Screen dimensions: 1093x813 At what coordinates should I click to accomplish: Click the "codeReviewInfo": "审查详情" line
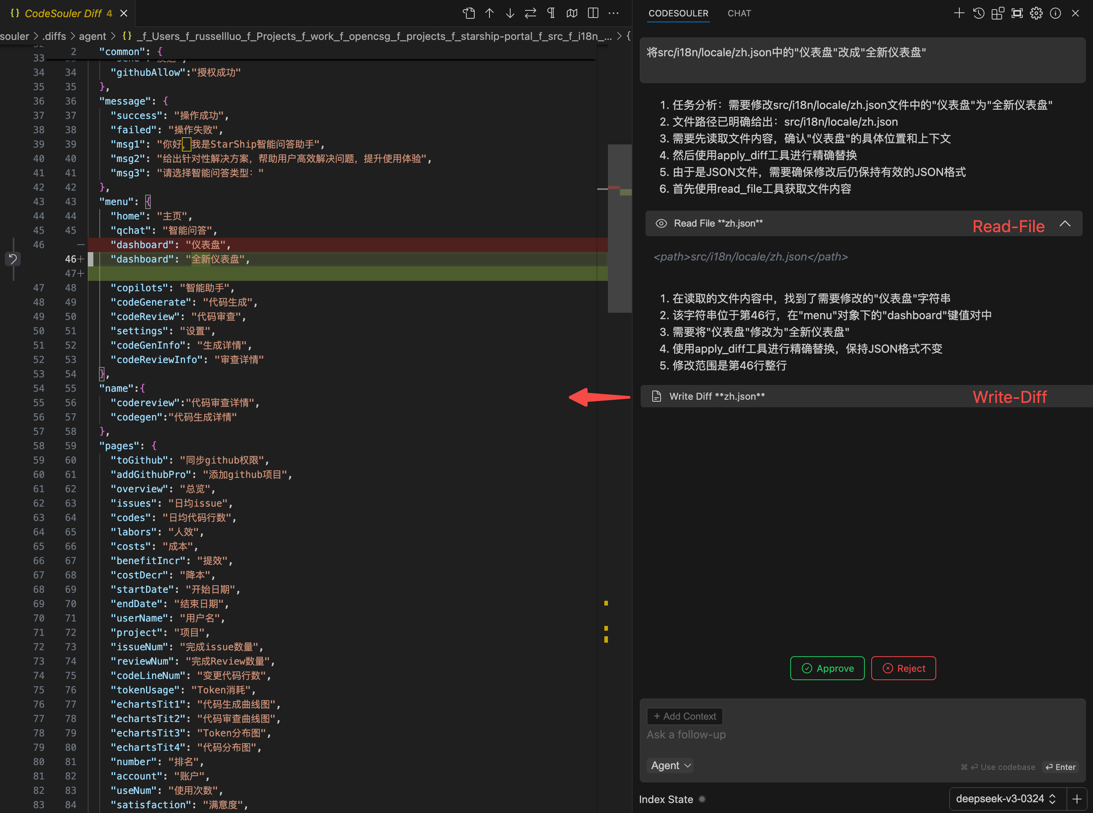click(x=187, y=359)
